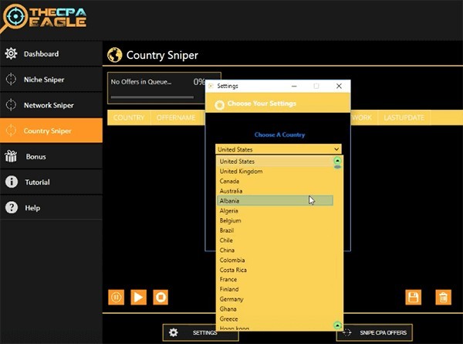Viewport: 463px width, 344px height.
Task: Select Albania from the dropdown
Action: pyautogui.click(x=275, y=200)
